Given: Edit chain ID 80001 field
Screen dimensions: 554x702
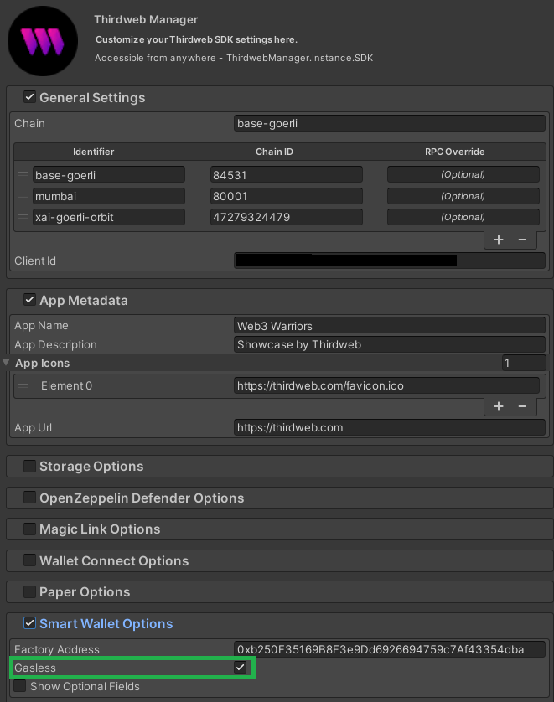Looking at the screenshot, I should coord(286,196).
